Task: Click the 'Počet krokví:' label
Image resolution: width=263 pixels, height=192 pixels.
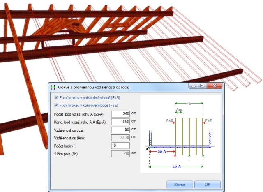Action: (65, 146)
